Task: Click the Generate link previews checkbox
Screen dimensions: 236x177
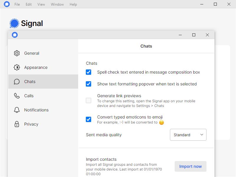Action: [88, 100]
